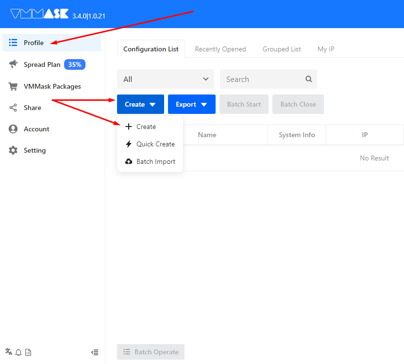Click the Profile list icon
Image resolution: width=404 pixels, height=364 pixels.
[13, 43]
